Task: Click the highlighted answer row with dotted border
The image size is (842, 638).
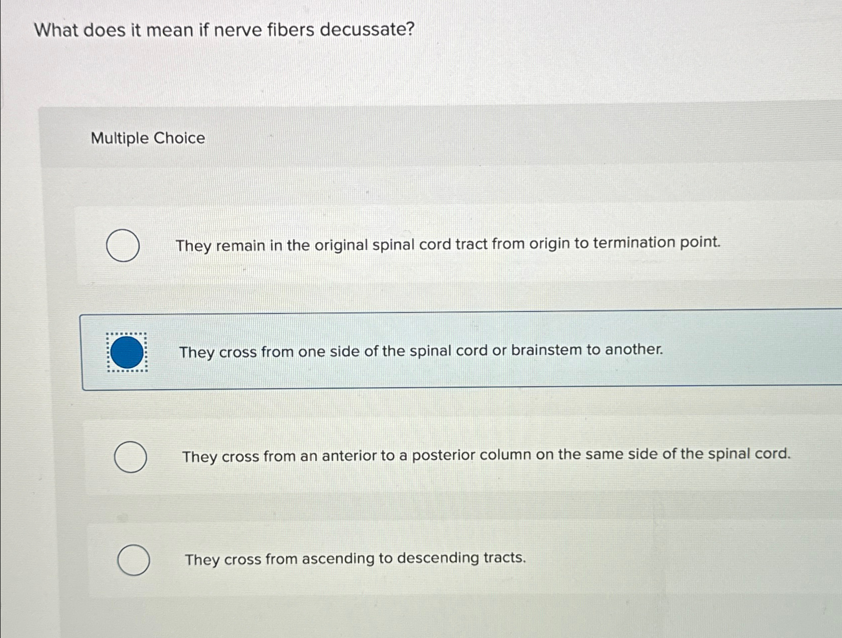Action: click(x=450, y=352)
